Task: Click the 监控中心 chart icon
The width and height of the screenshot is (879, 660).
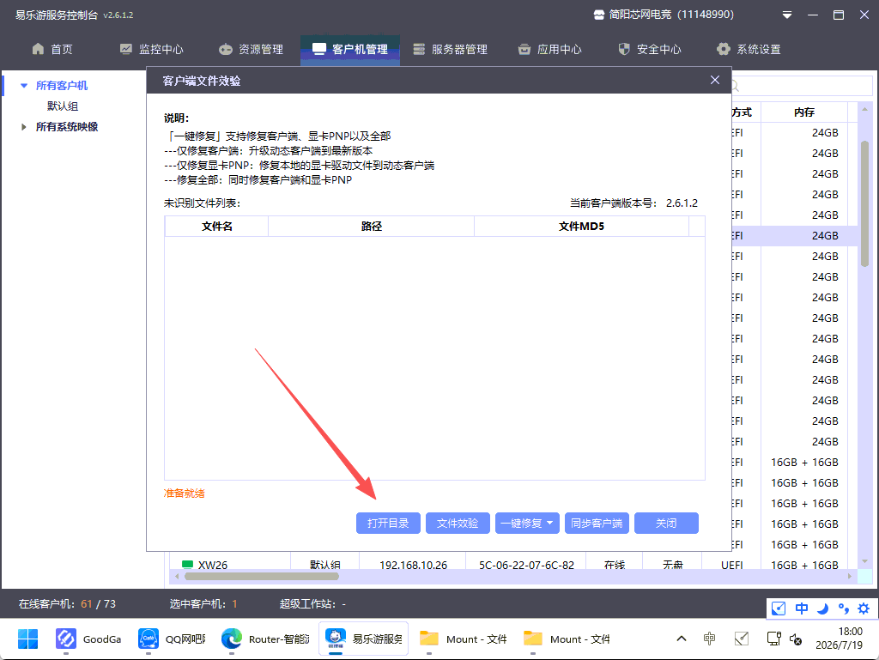Action: tap(125, 49)
